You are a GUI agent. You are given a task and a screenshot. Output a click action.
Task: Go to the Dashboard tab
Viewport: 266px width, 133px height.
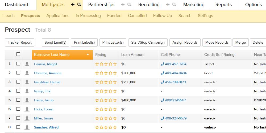(16, 5)
